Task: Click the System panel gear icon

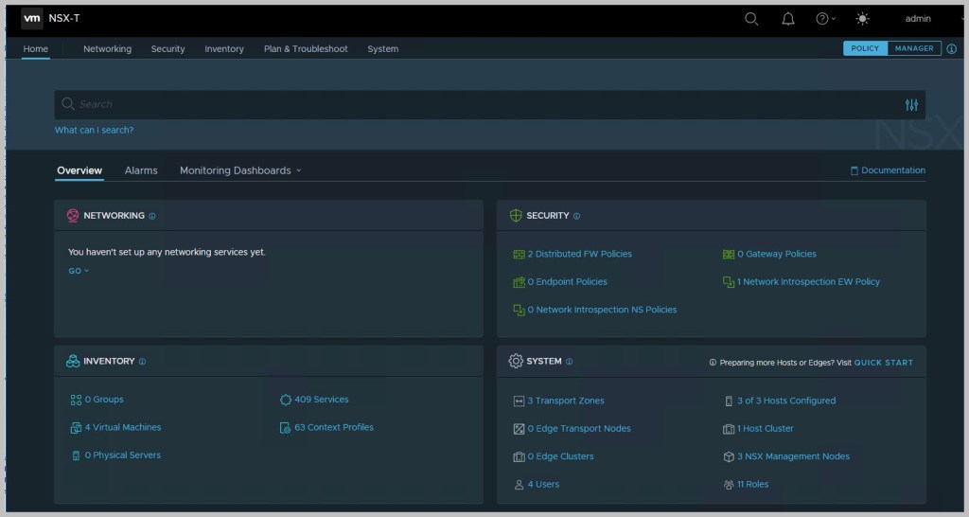Action: (516, 362)
